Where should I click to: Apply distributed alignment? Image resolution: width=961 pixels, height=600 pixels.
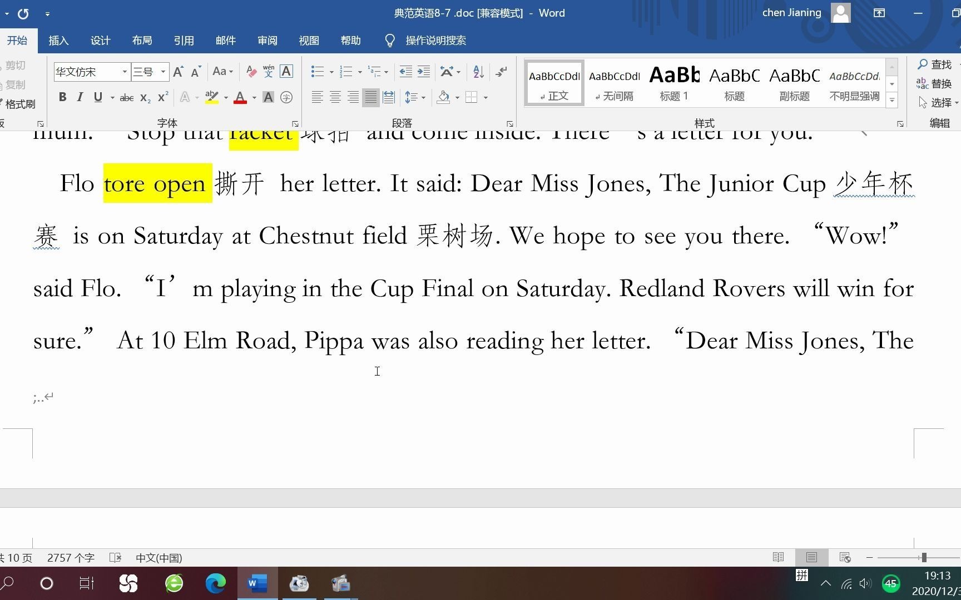pyautogui.click(x=389, y=97)
